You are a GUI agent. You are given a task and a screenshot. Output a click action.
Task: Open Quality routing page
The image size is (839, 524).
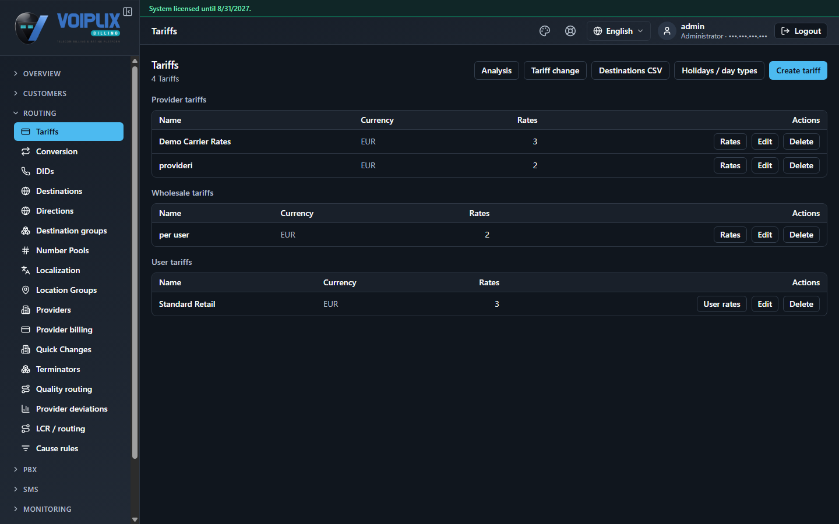tap(69, 389)
